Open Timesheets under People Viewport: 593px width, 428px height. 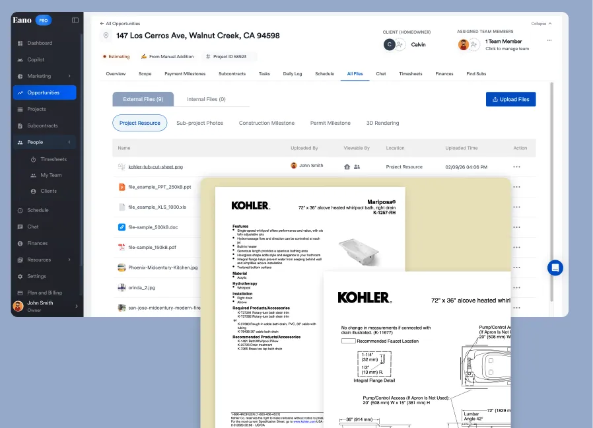(53, 159)
